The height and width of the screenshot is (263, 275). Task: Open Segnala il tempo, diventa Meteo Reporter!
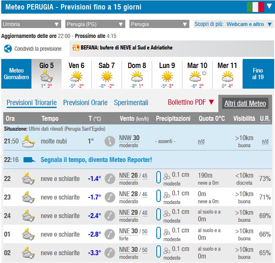point(96,160)
